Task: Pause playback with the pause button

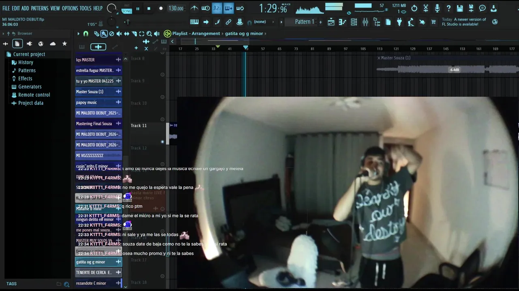Action: [x=138, y=8]
